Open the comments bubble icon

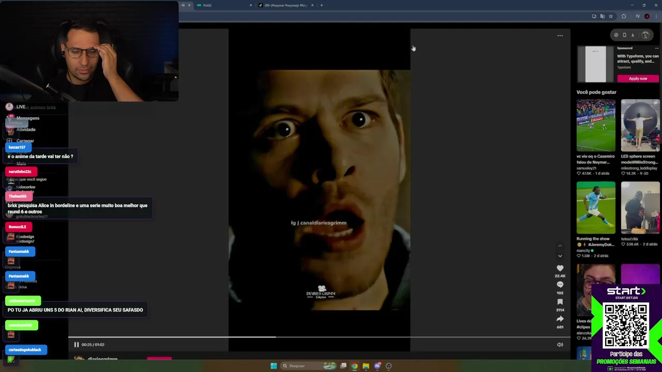[x=560, y=285]
